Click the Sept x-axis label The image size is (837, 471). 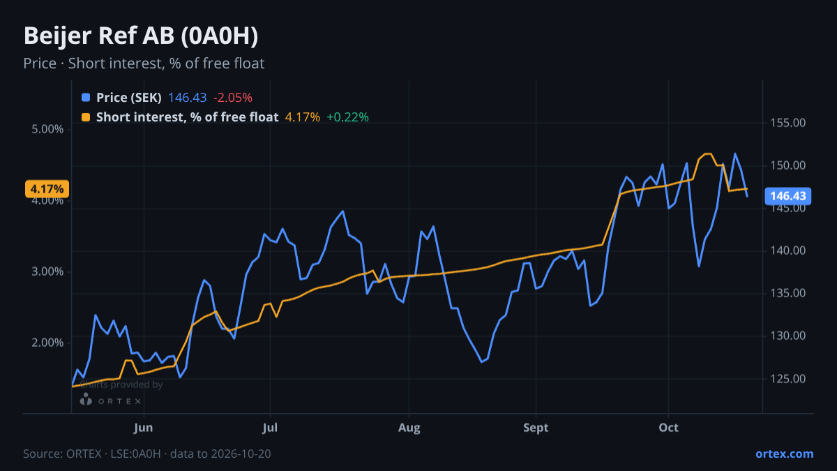coord(536,428)
